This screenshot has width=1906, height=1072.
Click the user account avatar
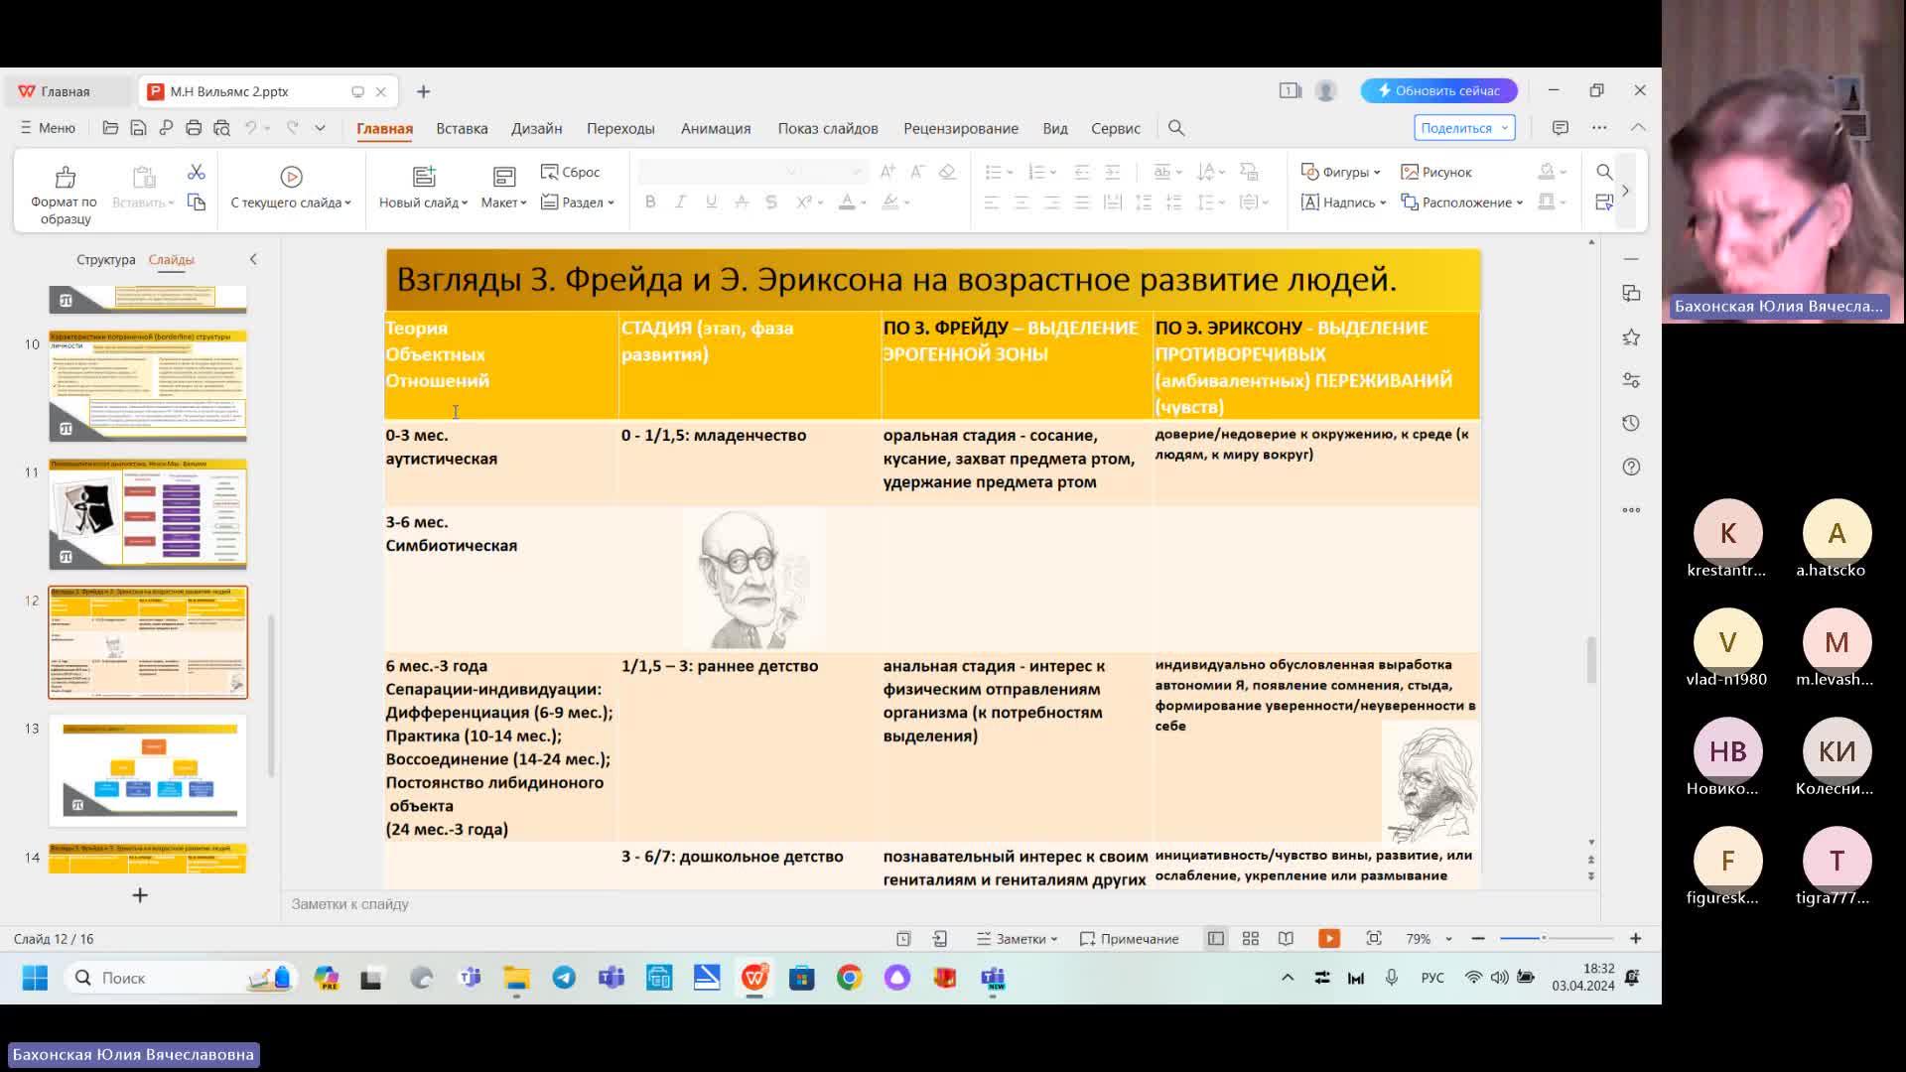click(x=1325, y=90)
